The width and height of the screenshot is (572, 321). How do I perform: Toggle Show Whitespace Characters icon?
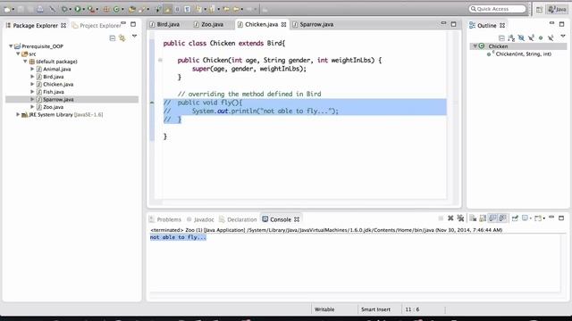pyautogui.click(x=187, y=9)
